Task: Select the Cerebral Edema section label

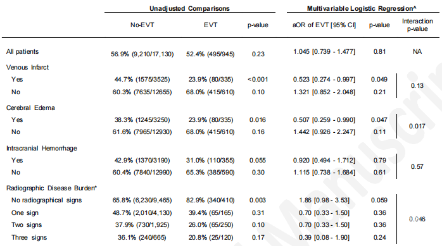Action: [30, 108]
